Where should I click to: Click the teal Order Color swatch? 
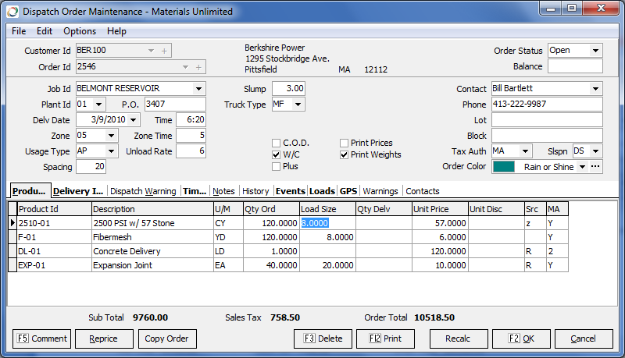(x=505, y=167)
